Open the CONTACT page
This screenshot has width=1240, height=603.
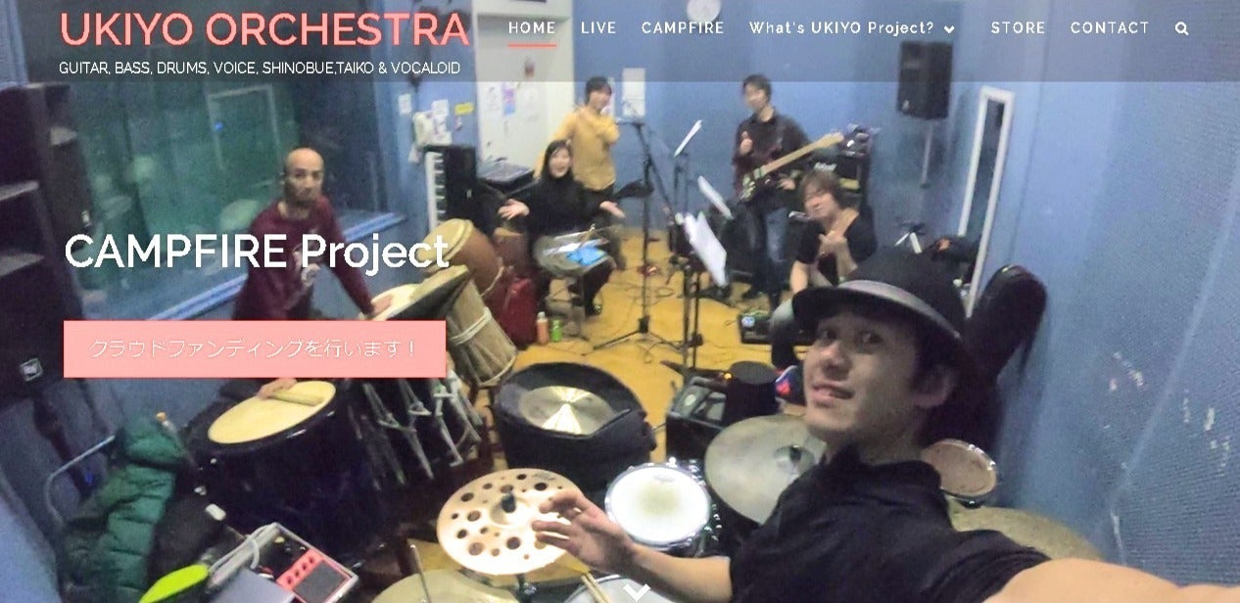[x=1110, y=28]
